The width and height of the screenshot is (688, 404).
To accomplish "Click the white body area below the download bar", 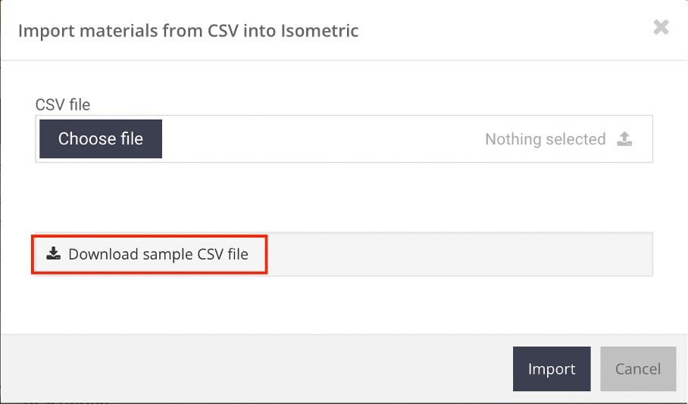I will (x=344, y=305).
